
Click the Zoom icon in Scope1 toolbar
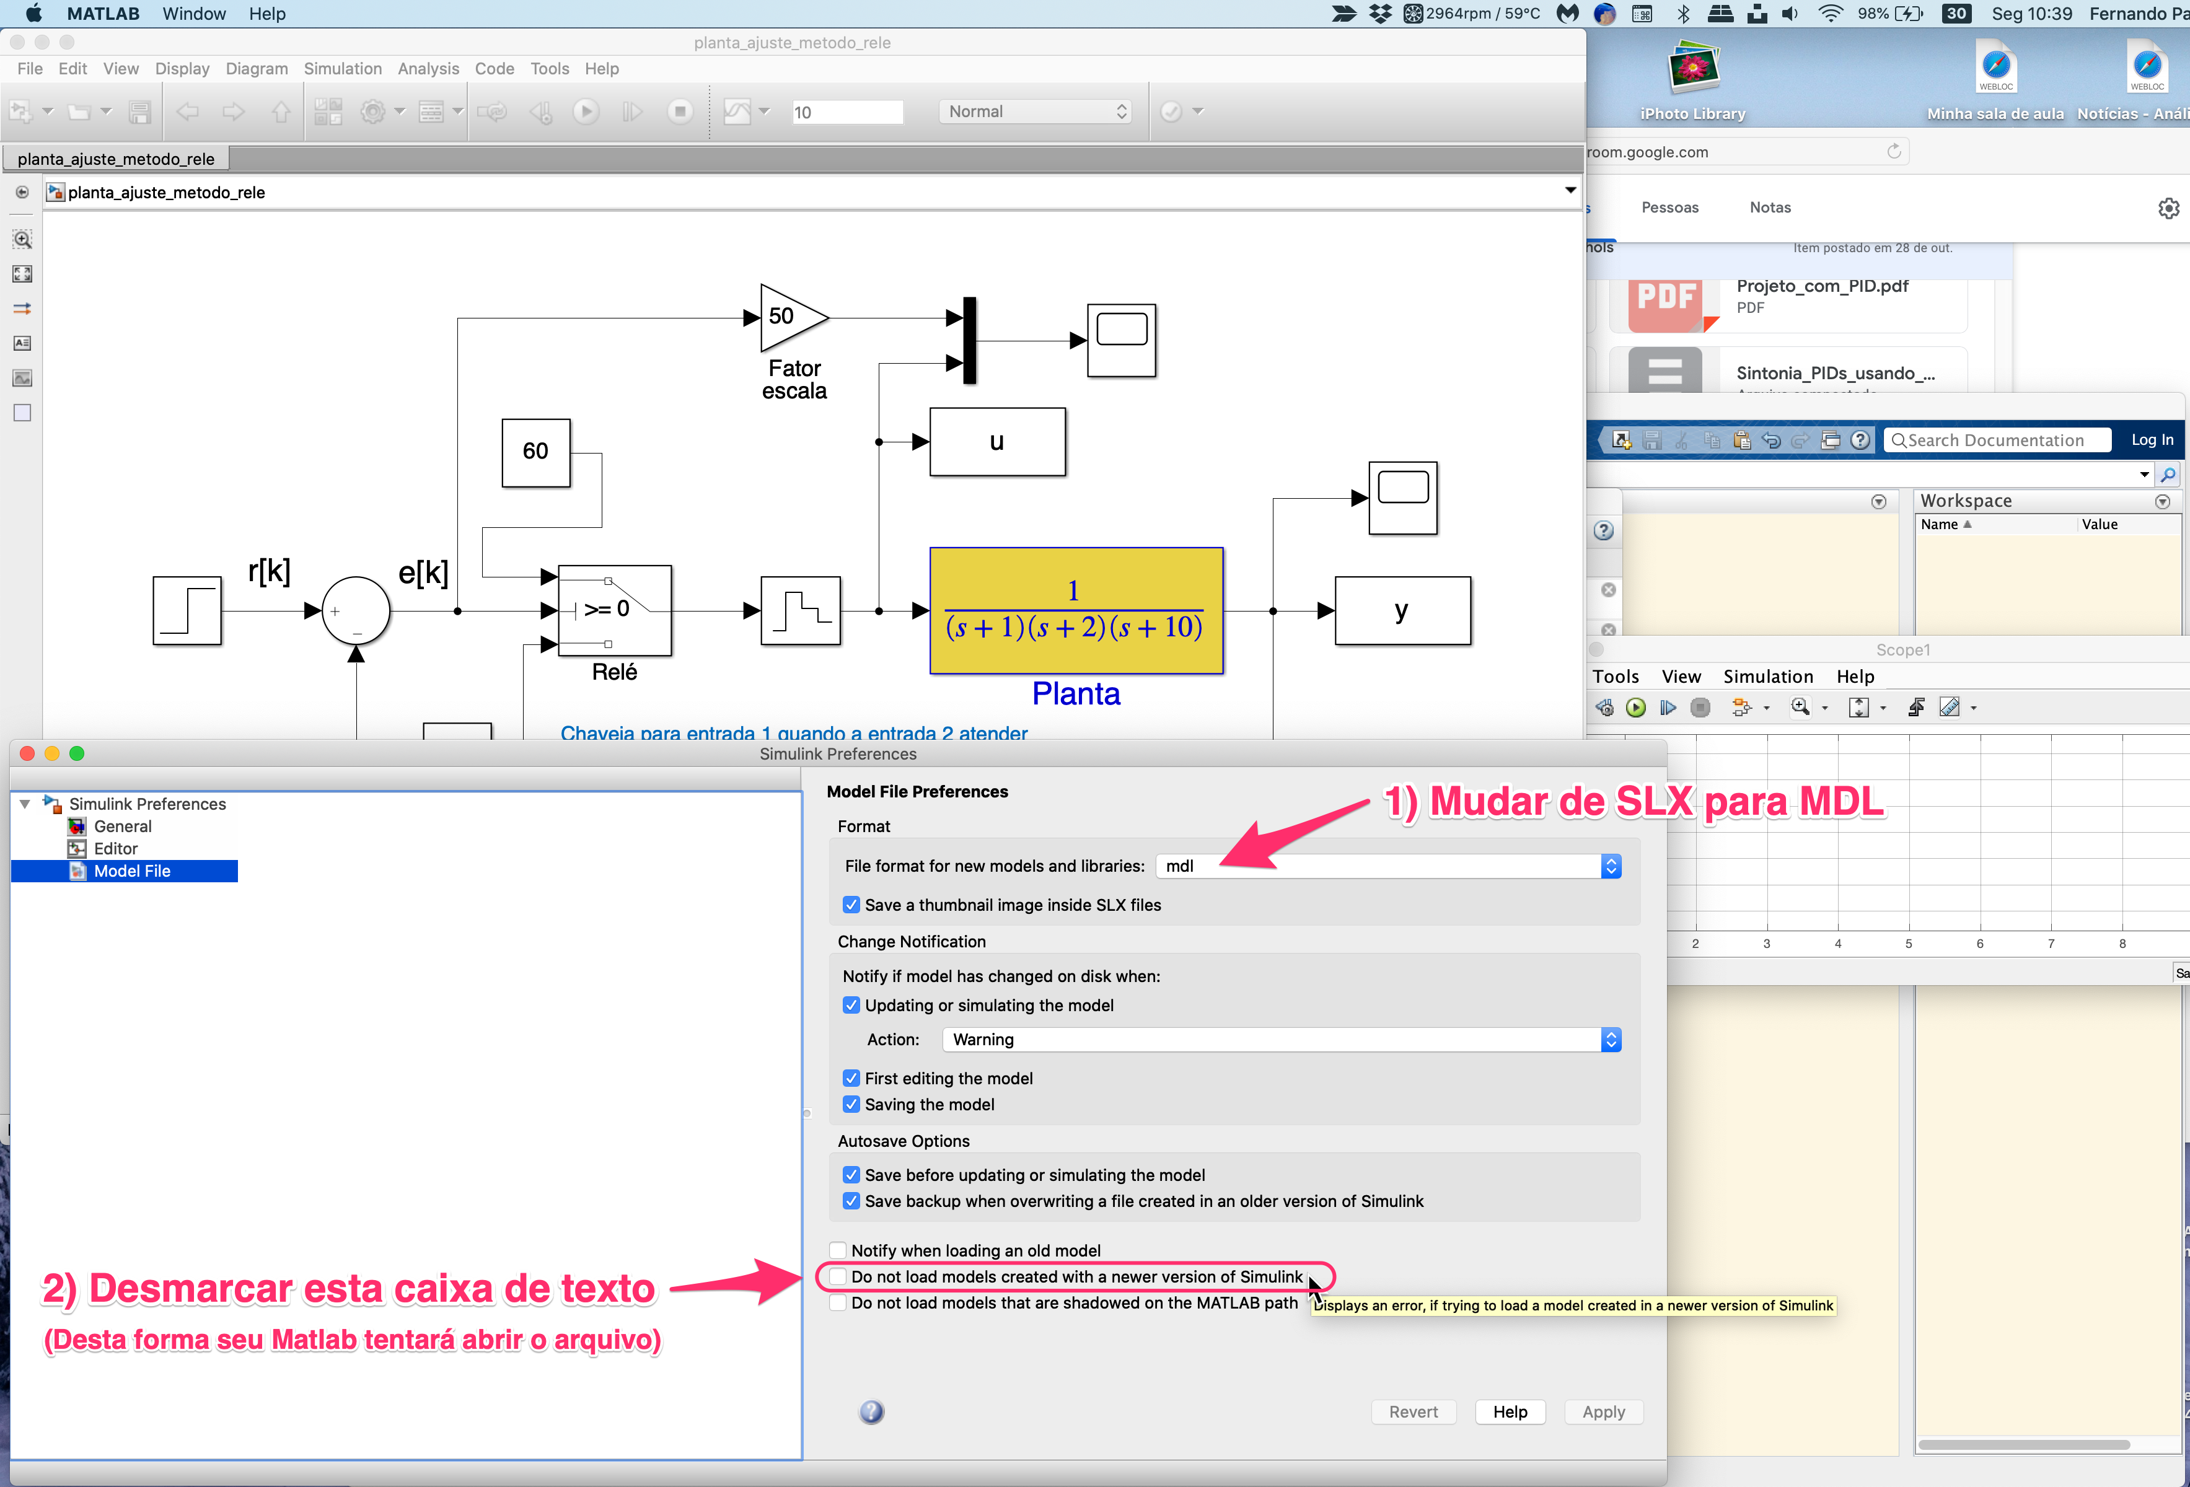tap(1801, 708)
